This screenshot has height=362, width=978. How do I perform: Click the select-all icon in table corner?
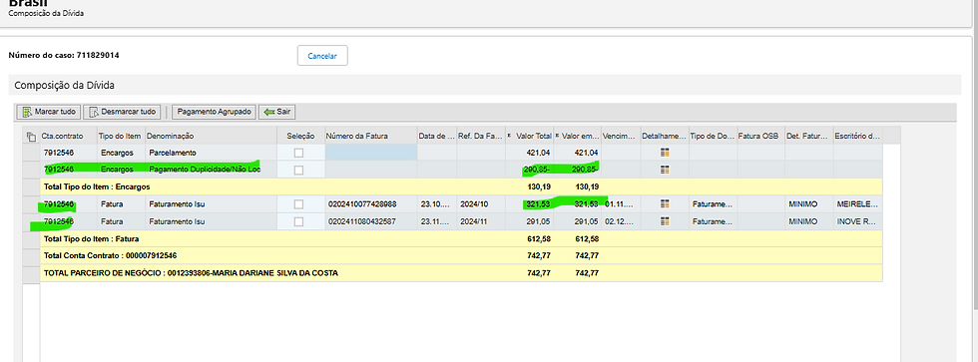pos(31,136)
